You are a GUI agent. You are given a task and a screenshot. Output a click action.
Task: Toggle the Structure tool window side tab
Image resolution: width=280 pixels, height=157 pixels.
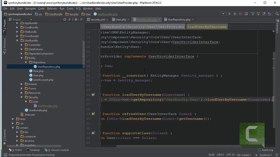coord(4,46)
